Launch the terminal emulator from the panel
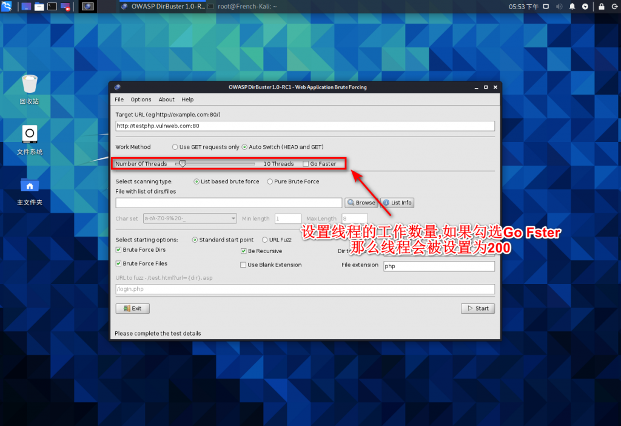 [52, 7]
